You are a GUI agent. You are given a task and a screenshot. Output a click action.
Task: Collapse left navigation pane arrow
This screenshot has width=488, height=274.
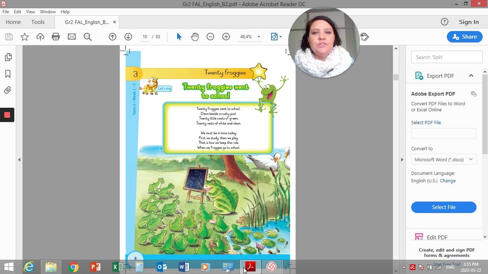[19, 160]
